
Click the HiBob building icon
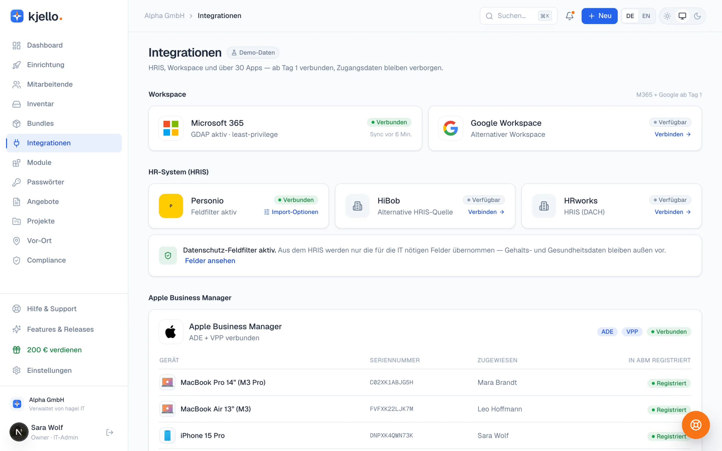point(357,206)
